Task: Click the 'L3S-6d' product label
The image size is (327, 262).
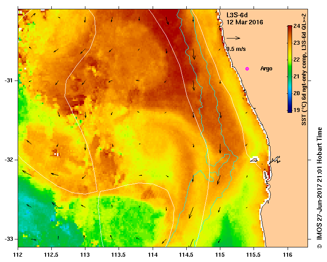Action: 237,15
